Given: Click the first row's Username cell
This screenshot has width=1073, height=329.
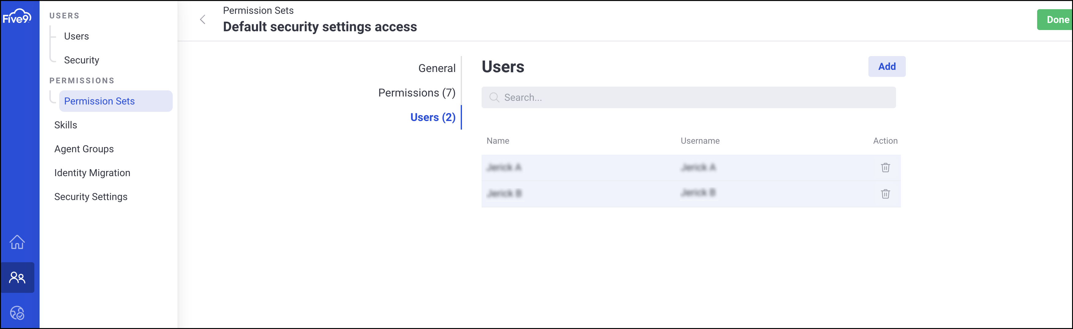Looking at the screenshot, I should coord(698,167).
